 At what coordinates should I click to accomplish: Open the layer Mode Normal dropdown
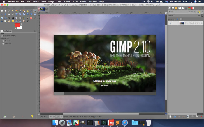192,12
